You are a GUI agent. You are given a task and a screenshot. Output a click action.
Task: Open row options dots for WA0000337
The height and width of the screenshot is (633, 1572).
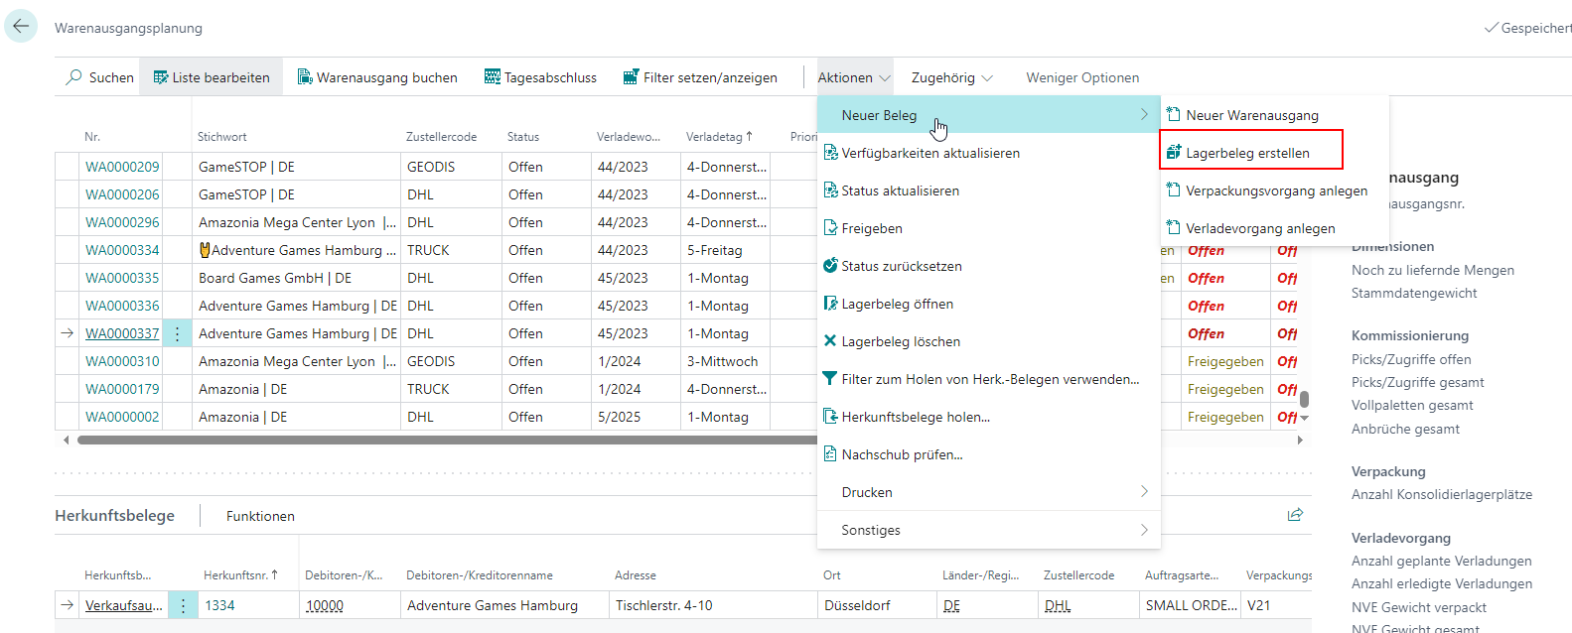178,334
